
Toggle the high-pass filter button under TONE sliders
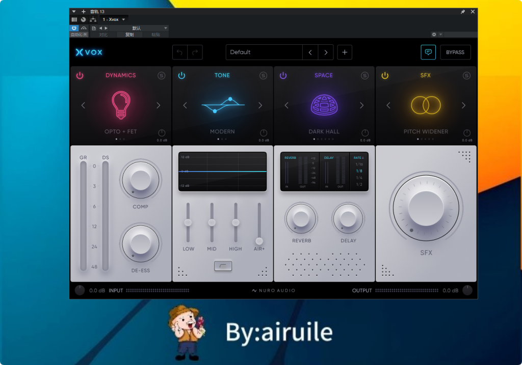[x=223, y=266]
